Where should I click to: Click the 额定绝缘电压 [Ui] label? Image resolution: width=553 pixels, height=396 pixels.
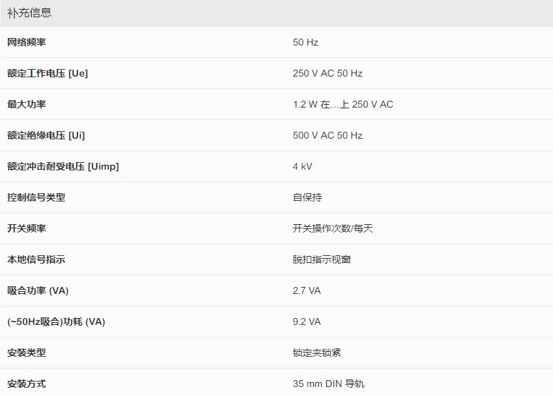(x=46, y=135)
